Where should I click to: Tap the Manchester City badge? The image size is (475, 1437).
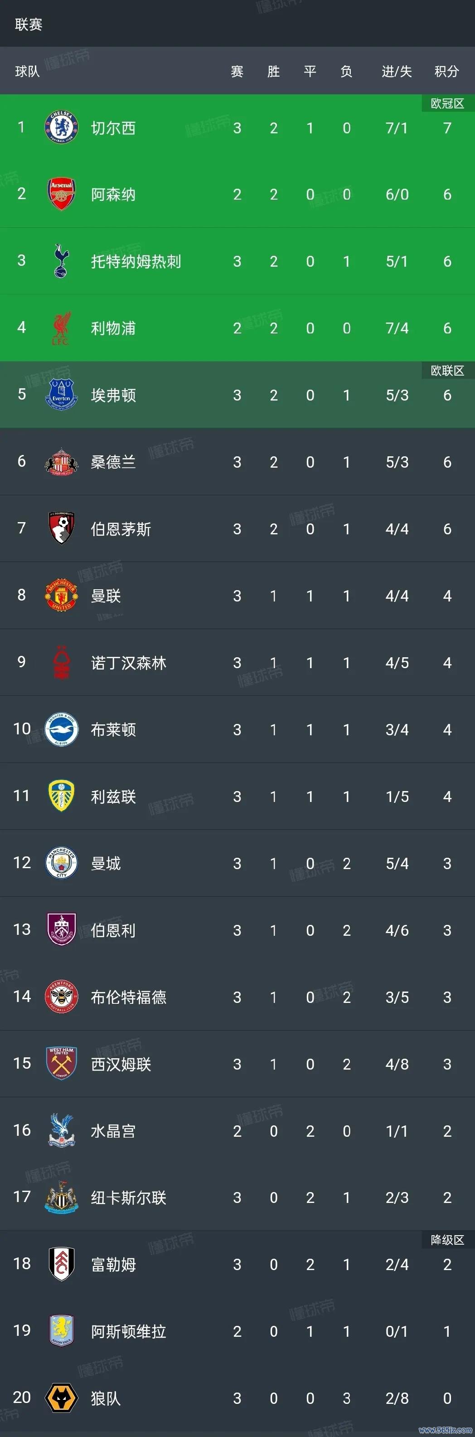click(x=61, y=863)
